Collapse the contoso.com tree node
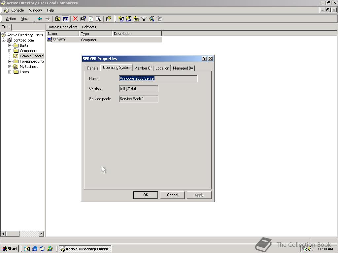 click(3, 40)
